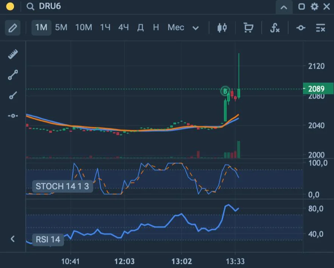
Task: Open the STOCH 14 1 3 indicator label
Action: [62, 186]
